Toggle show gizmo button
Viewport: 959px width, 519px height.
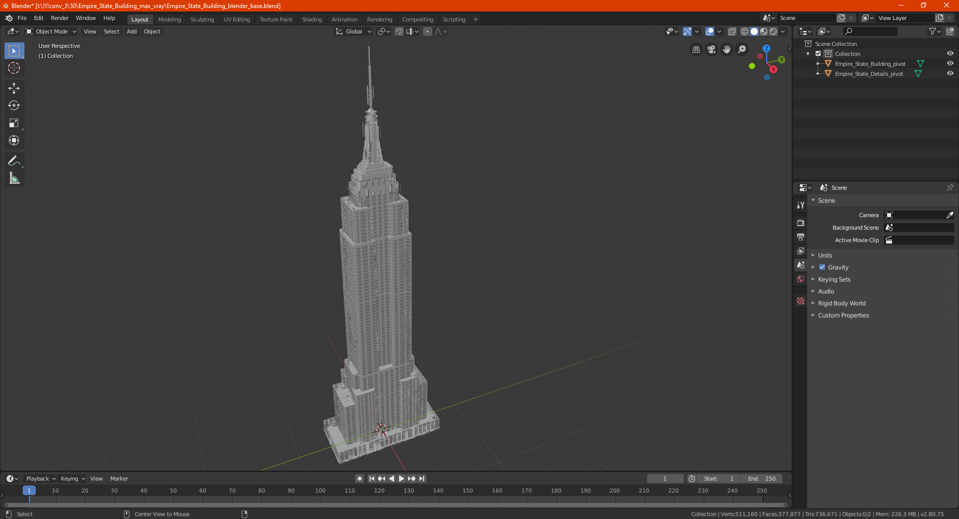pyautogui.click(x=687, y=31)
